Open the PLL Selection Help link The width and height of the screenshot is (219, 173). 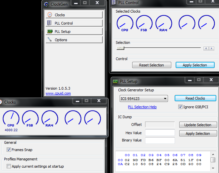pos(142,107)
